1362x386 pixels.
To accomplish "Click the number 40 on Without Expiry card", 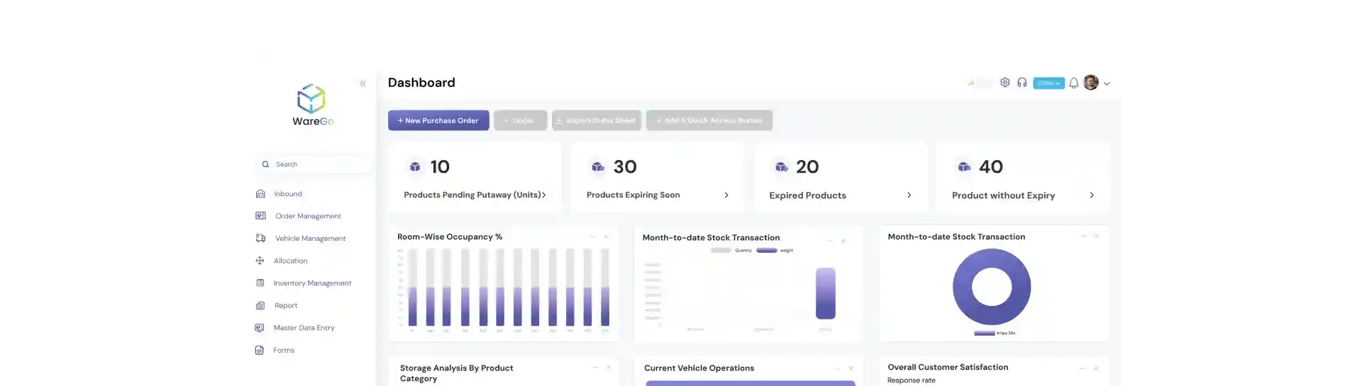I will [x=991, y=167].
